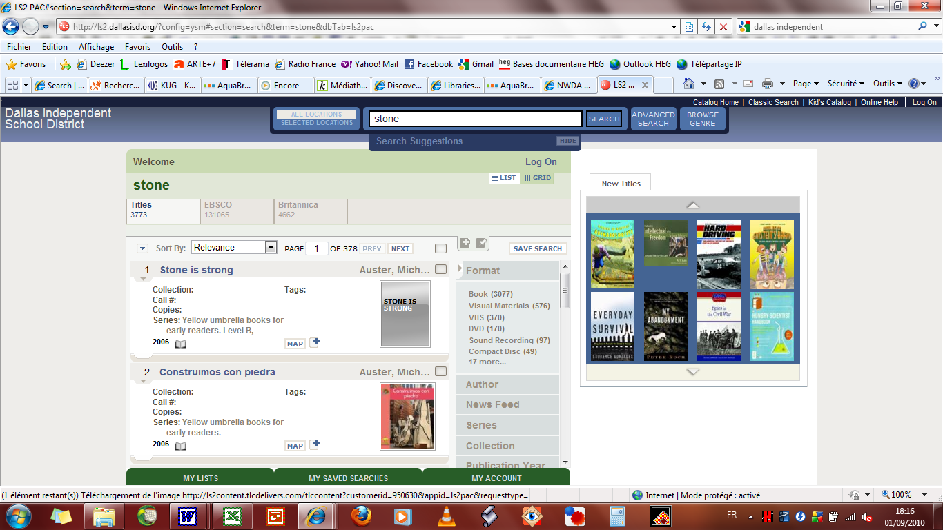This screenshot has width=943, height=530.
Task: Go to NEXT results page
Action: [x=400, y=248]
